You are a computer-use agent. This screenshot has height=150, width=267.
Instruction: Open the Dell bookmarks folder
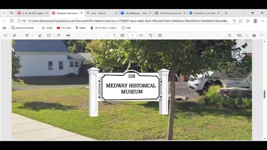tap(126, 28)
